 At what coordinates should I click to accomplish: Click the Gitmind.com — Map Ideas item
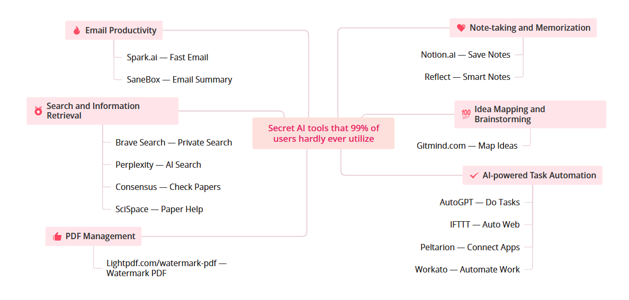tap(468, 146)
